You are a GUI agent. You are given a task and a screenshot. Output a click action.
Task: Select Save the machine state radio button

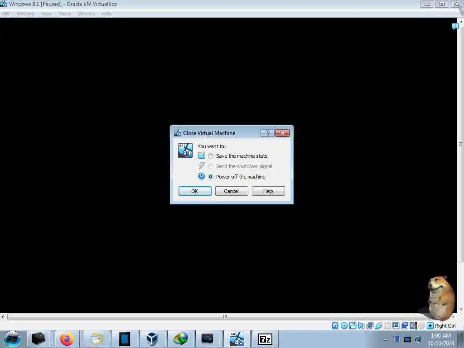(210, 156)
